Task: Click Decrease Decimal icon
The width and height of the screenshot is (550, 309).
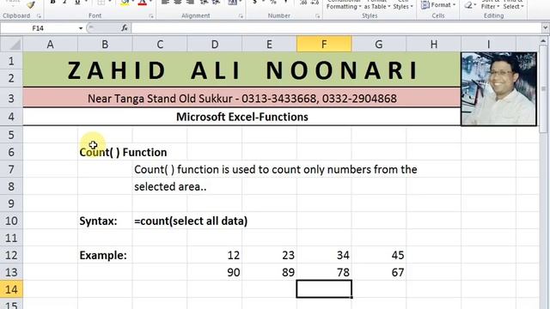Action: (x=315, y=3)
